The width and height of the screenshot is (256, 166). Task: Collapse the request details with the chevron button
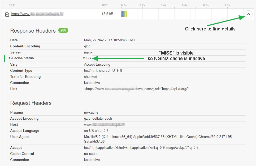pyautogui.click(x=248, y=14)
